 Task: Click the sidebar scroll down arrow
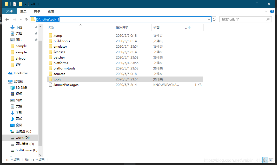(x=41, y=155)
